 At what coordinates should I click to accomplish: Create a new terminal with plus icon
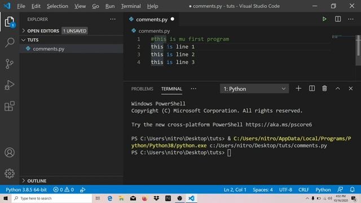298,89
